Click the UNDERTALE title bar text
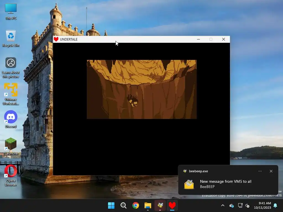The width and height of the screenshot is (283, 212). click(69, 39)
